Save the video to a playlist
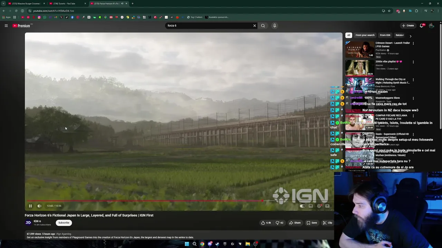442x248 pixels. pos(312,223)
